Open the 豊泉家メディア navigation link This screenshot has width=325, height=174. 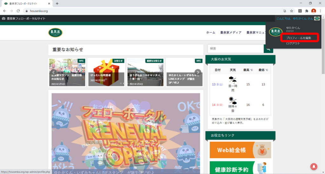(231, 33)
